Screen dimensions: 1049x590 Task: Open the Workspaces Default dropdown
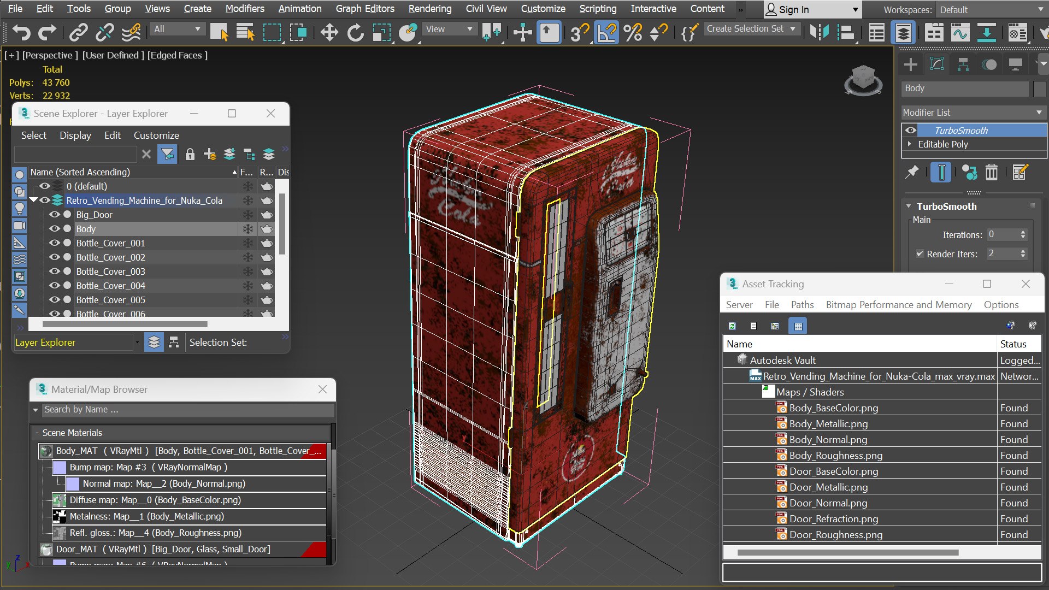[991, 10]
